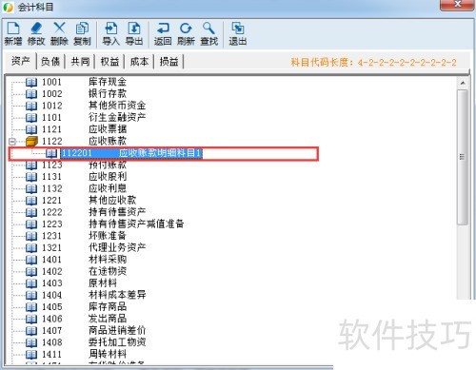Image resolution: width=476 pixels, height=370 pixels.
Task: Select account 商品进销差价
Action: [117, 331]
